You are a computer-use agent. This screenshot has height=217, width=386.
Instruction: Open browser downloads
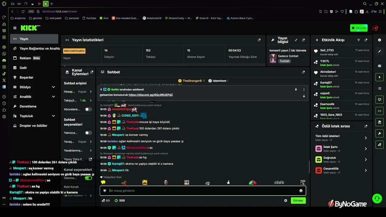pos(367,11)
